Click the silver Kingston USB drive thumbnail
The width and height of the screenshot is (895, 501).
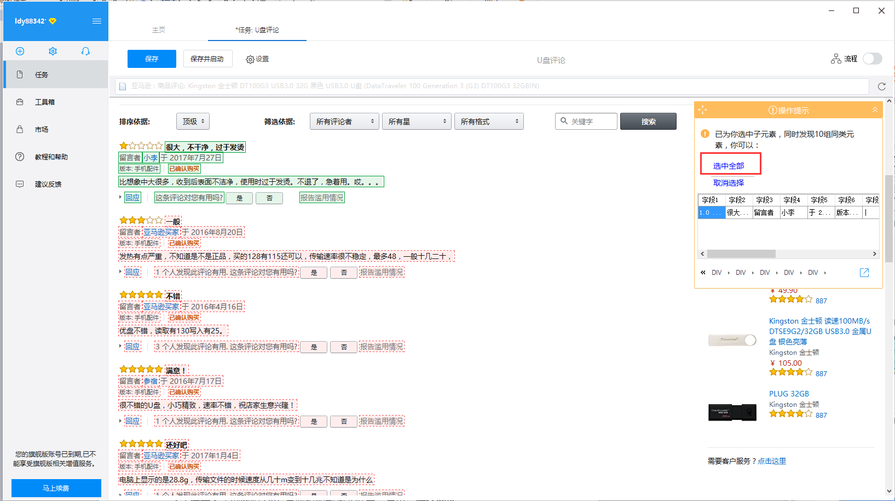coord(732,340)
